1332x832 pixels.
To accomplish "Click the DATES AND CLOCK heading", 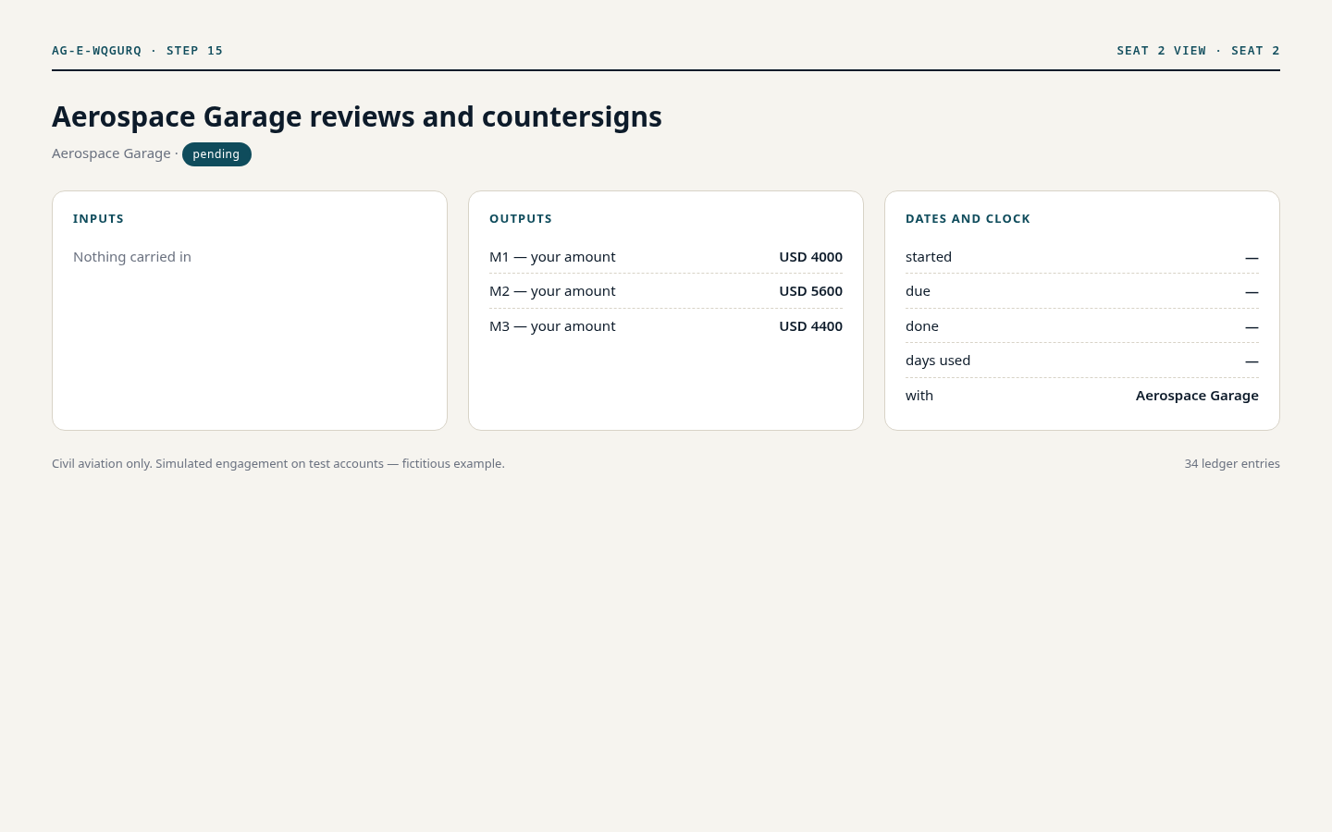I will pos(968,219).
